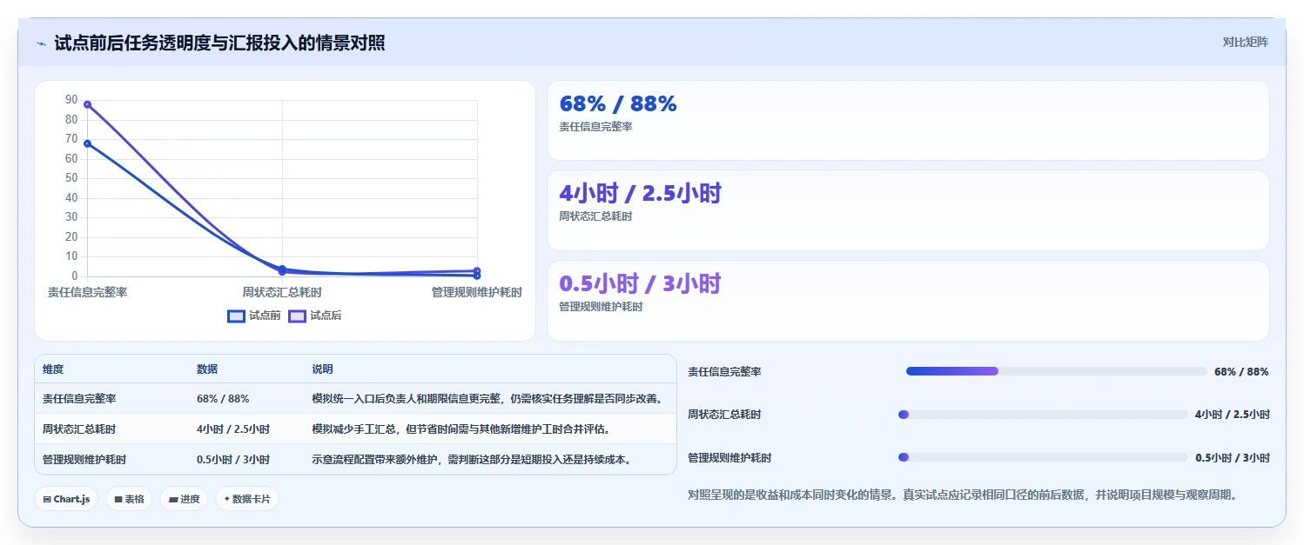Click the 数据 column header
The width and height of the screenshot is (1304, 545).
207,369
